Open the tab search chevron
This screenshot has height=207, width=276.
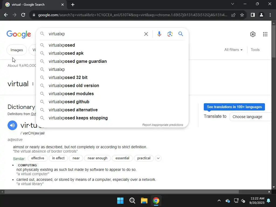233,4
